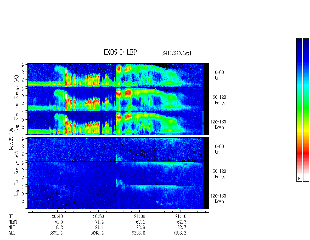Click the UT row label
310x240 pixels.
point(11,216)
